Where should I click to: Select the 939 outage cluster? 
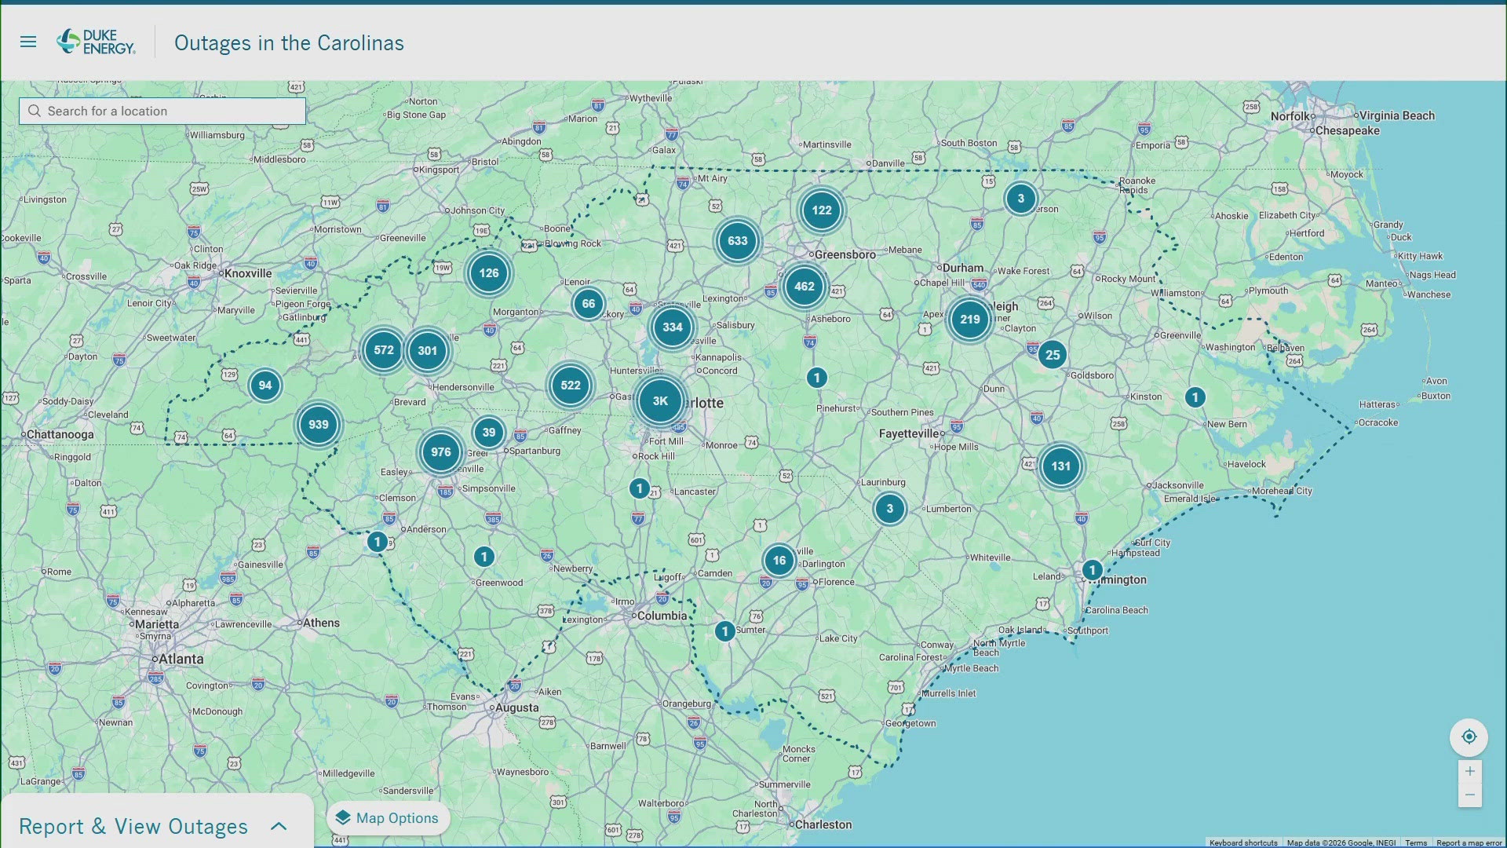(x=318, y=424)
